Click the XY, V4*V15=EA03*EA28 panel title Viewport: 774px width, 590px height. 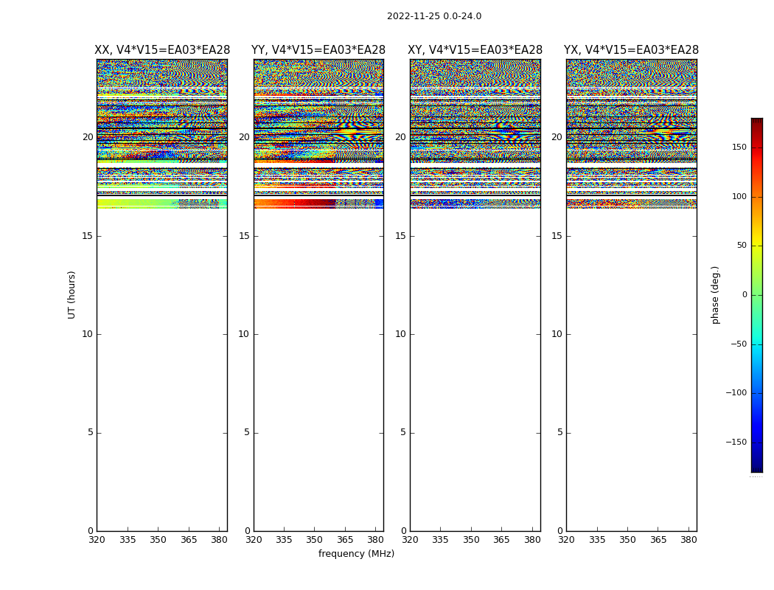pyautogui.click(x=475, y=50)
